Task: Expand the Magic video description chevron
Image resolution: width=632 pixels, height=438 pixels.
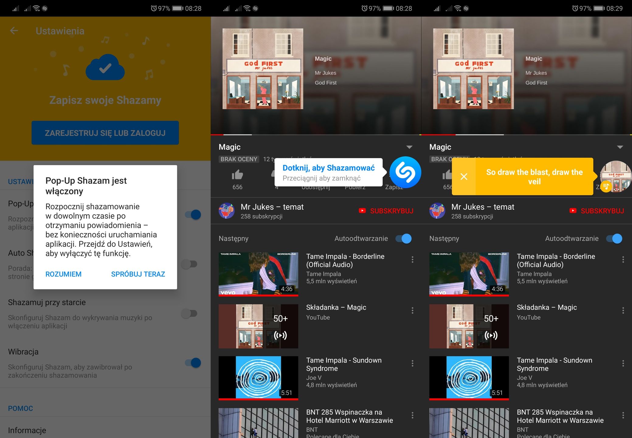Action: pyautogui.click(x=409, y=147)
